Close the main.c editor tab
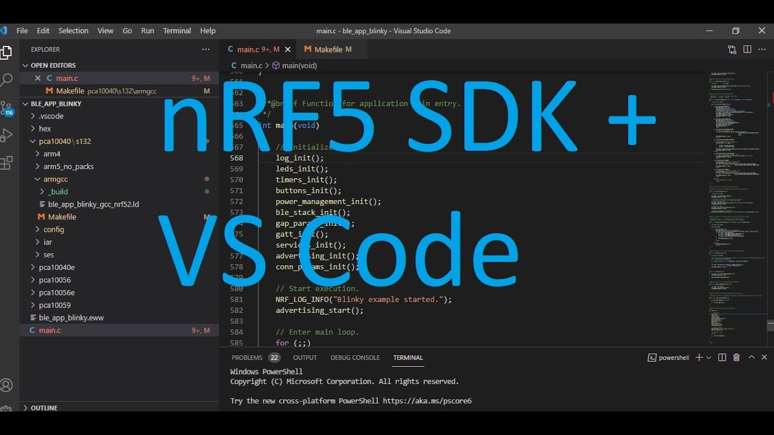 pos(287,50)
